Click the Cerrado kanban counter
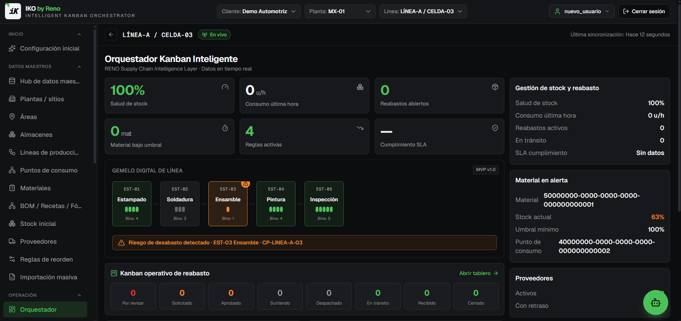 point(476,296)
